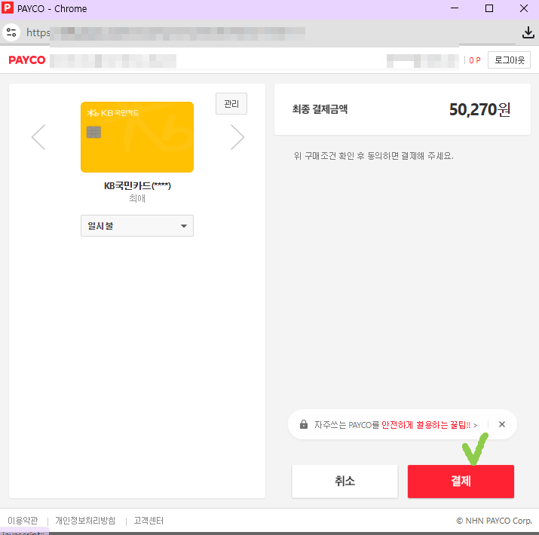
Task: Open the 이용약관 terms link
Action: 23,521
